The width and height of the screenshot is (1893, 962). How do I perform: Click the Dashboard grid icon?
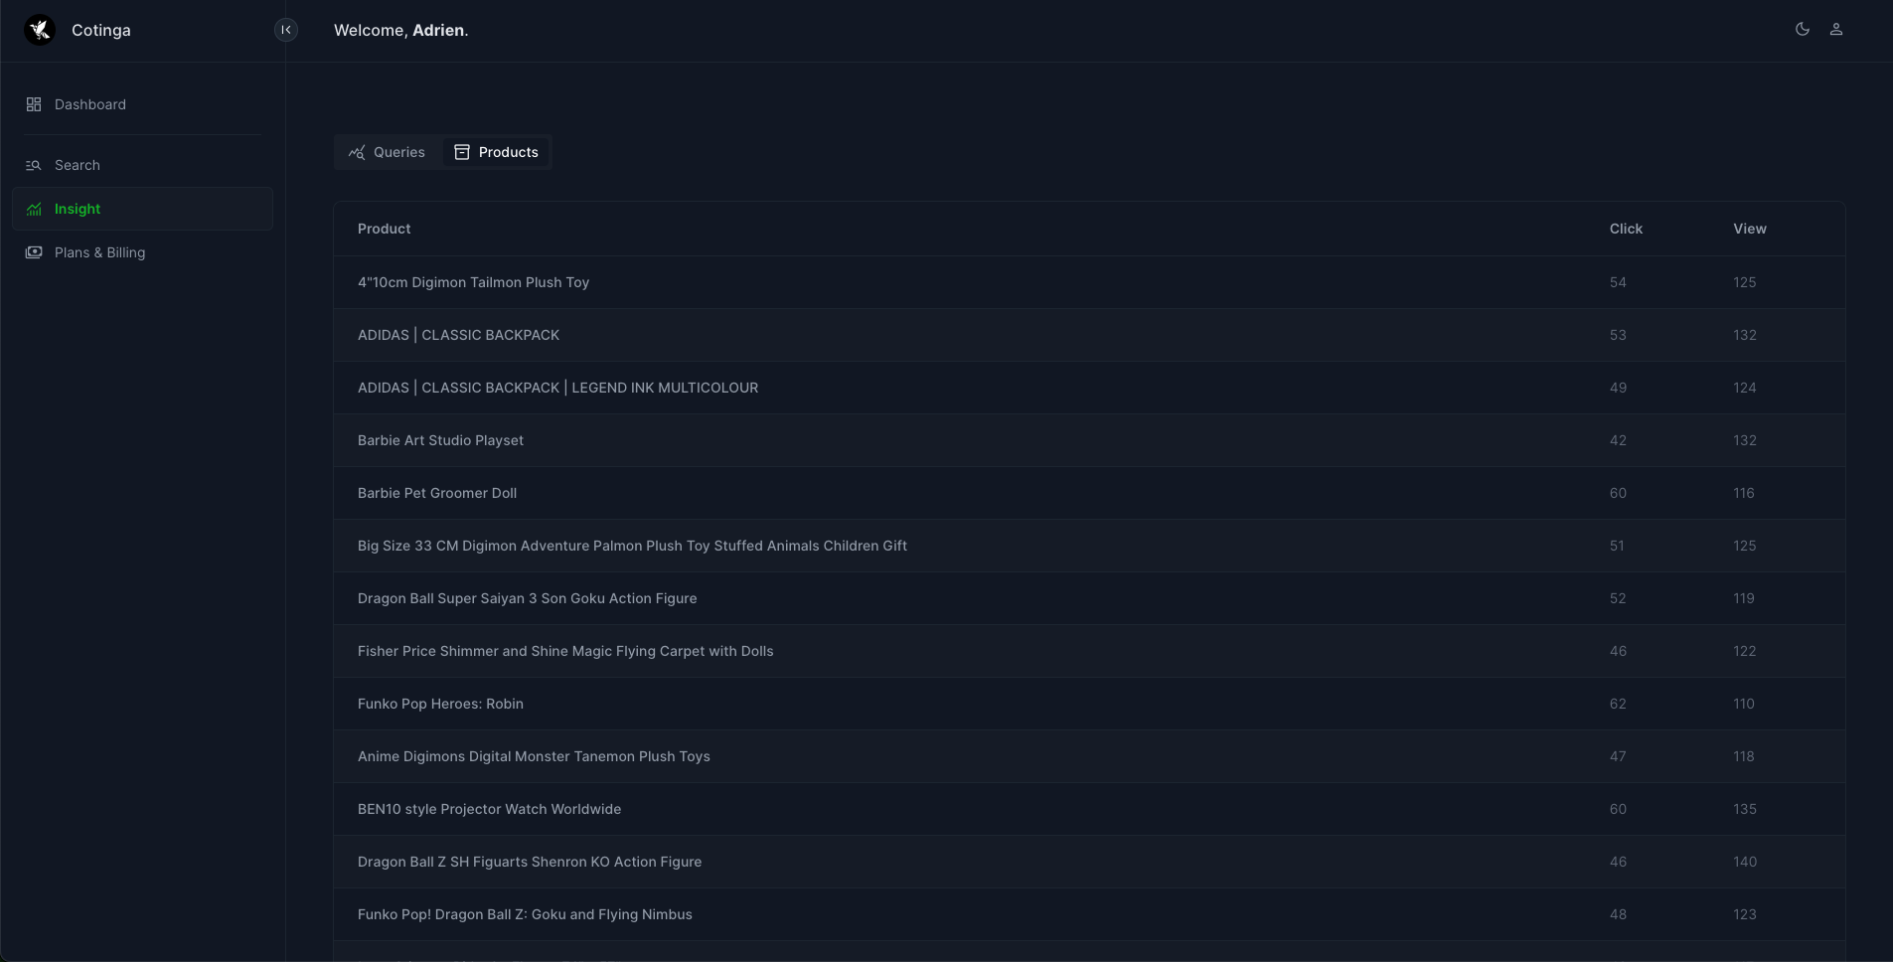pyautogui.click(x=34, y=104)
